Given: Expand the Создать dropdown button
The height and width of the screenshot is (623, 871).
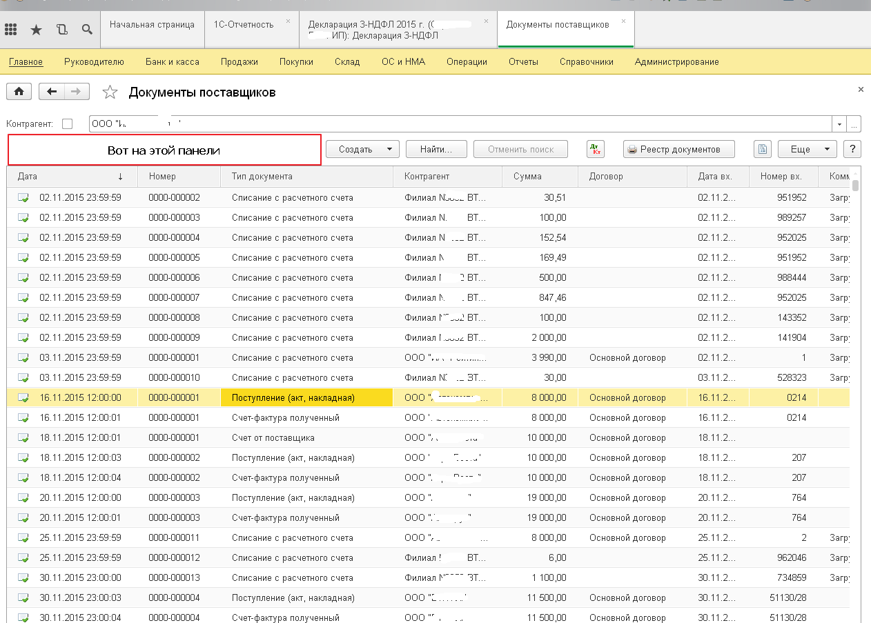Looking at the screenshot, I should (x=362, y=149).
